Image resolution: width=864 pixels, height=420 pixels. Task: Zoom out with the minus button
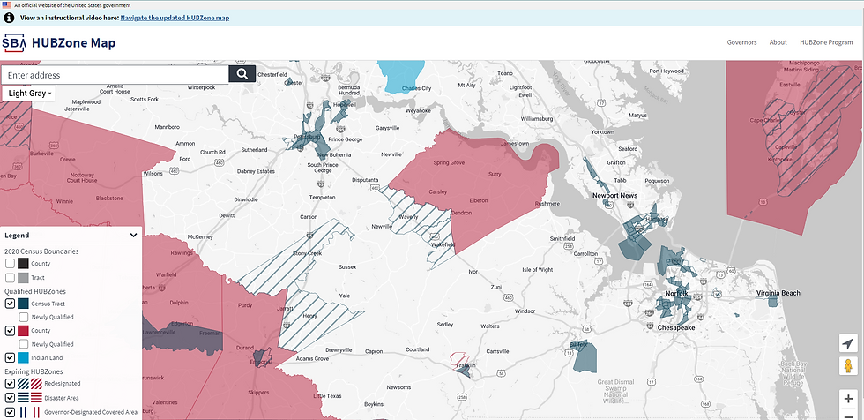pos(848,415)
